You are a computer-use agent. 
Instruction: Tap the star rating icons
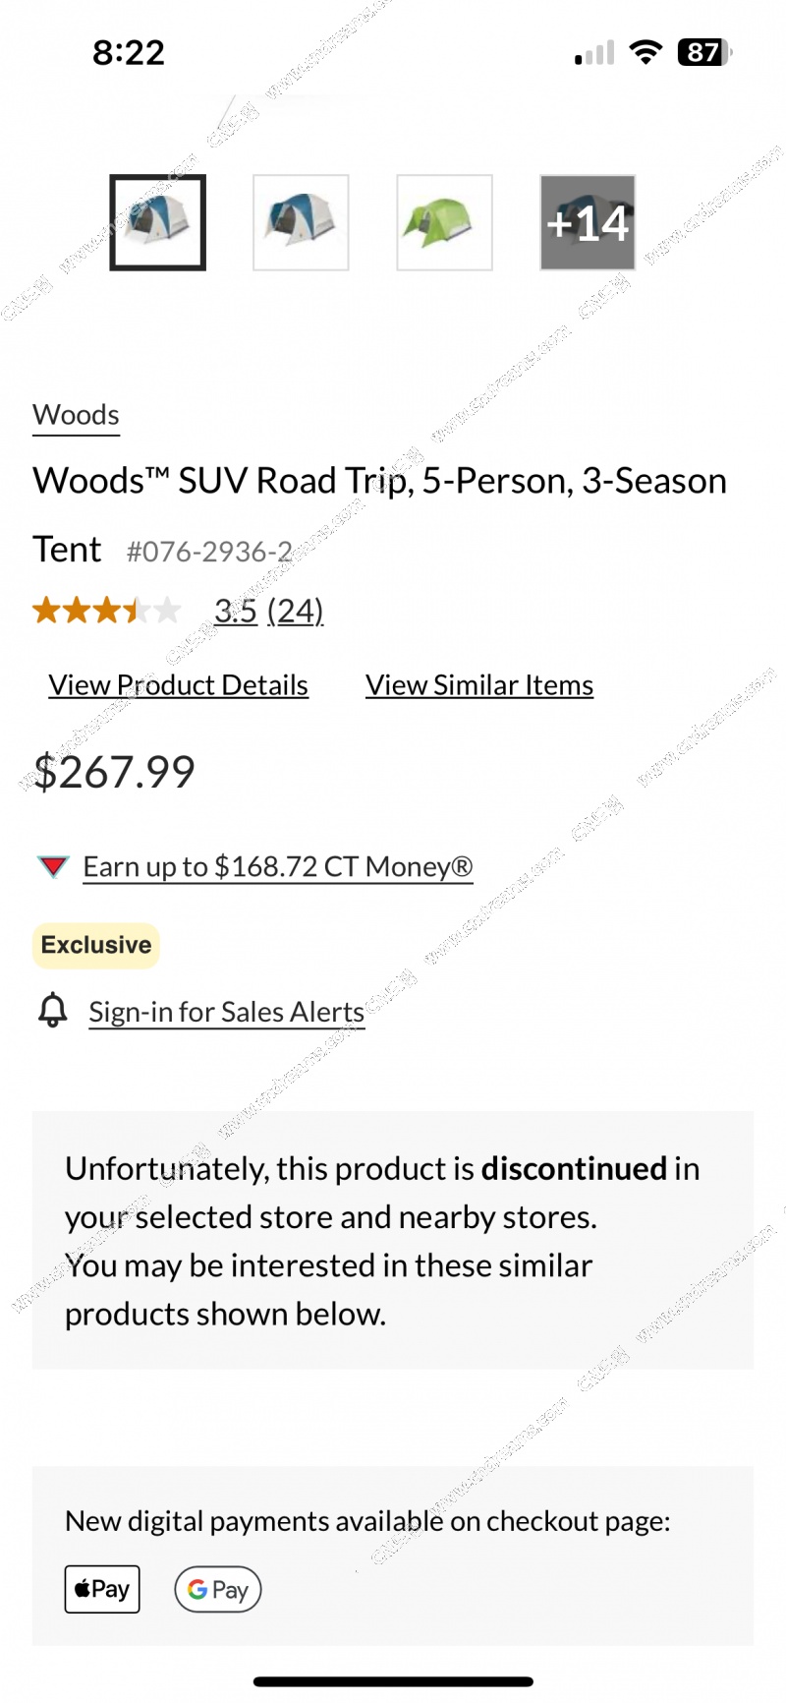coord(106,611)
